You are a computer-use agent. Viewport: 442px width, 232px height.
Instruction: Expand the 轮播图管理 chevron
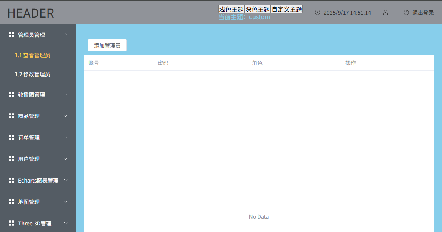coord(66,94)
